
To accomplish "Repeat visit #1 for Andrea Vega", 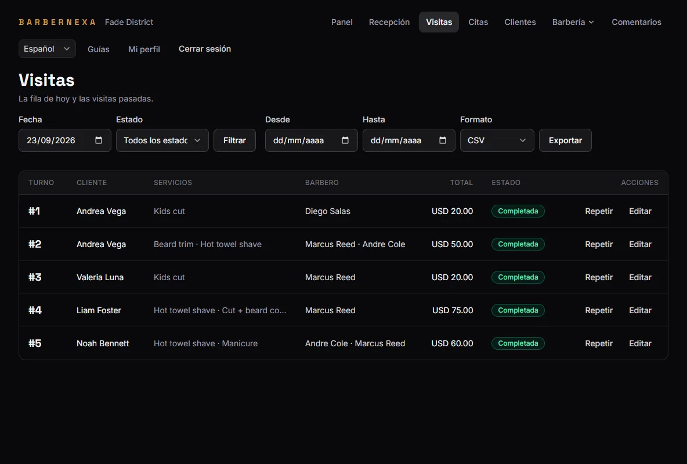I will (x=598, y=211).
